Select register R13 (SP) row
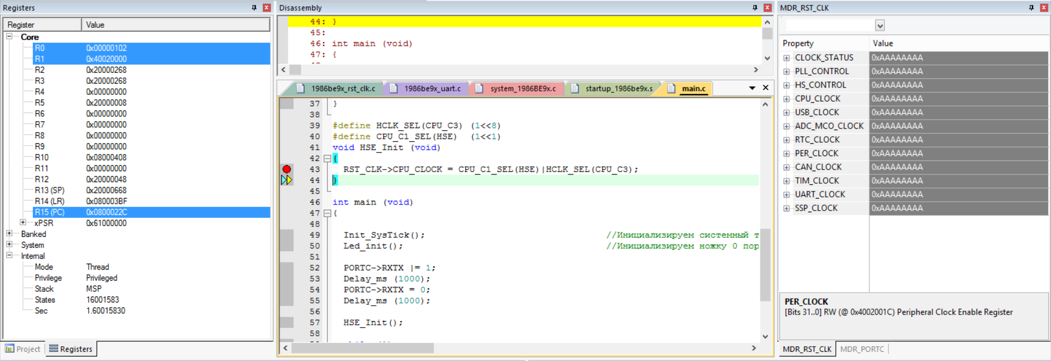Screen dimensions: 1051x361 point(151,190)
